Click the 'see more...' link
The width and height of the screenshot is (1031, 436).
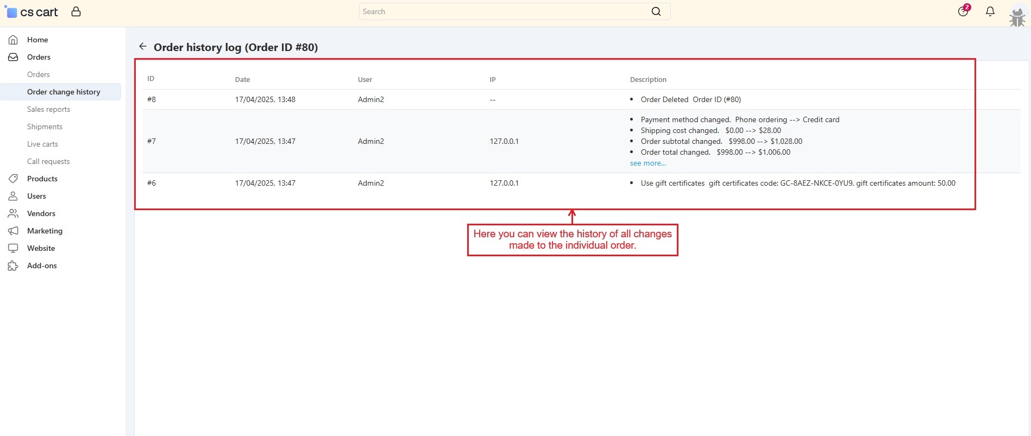tap(647, 163)
